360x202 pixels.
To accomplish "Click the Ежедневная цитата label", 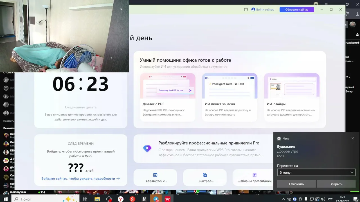I will tap(81, 107).
